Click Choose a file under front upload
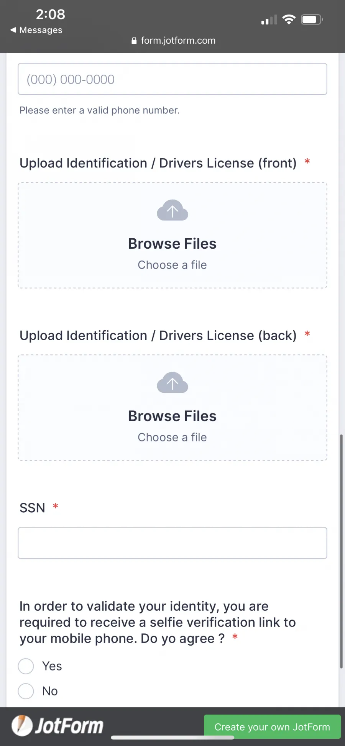 [172, 265]
